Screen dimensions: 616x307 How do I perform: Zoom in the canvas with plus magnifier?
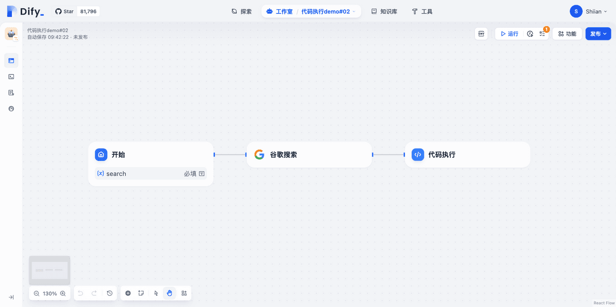63,294
